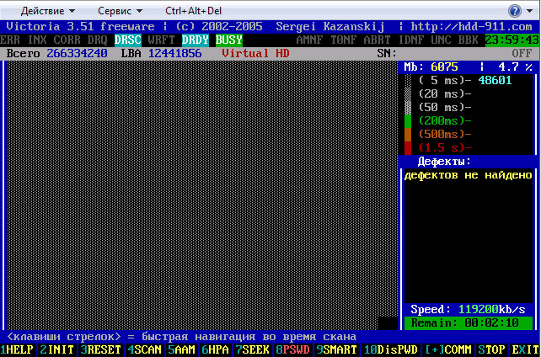Image resolution: width=541 pixels, height=357 pixels.
Task: Click the UNC error flag
Action: pos(441,40)
